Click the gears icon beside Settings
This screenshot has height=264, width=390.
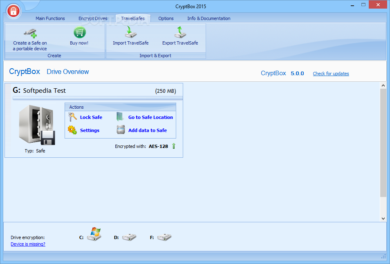pos(72,130)
